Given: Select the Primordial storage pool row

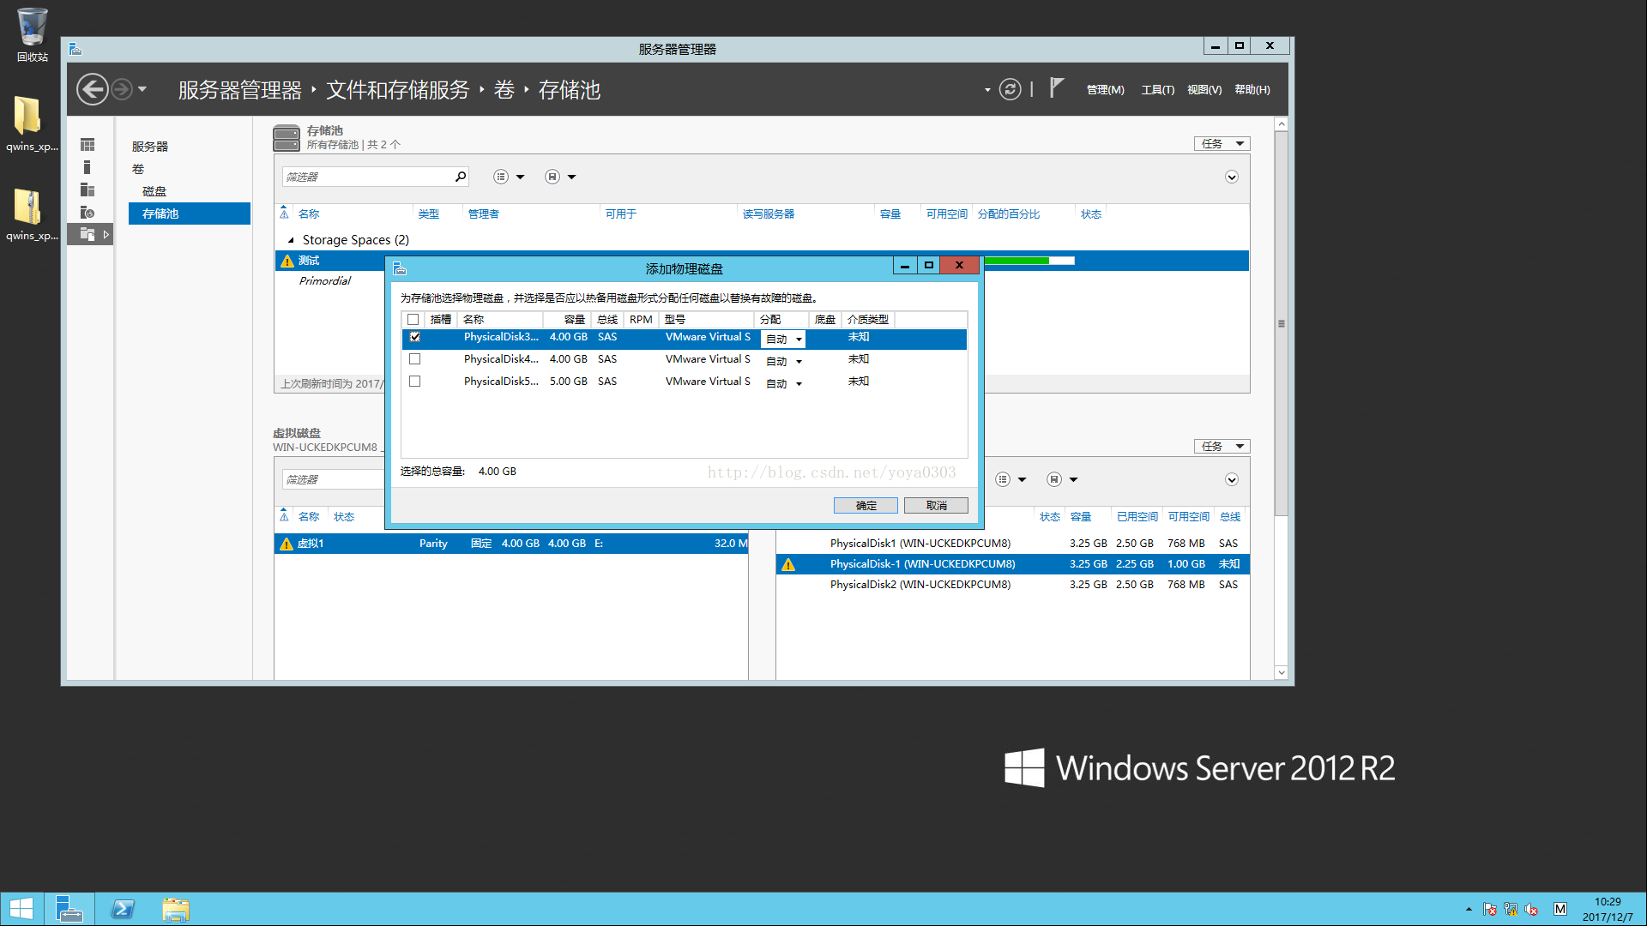Looking at the screenshot, I should click(x=329, y=281).
